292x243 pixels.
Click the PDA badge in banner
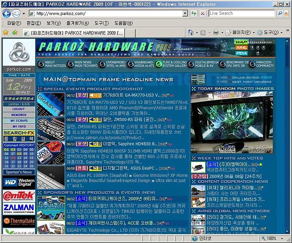(241, 53)
